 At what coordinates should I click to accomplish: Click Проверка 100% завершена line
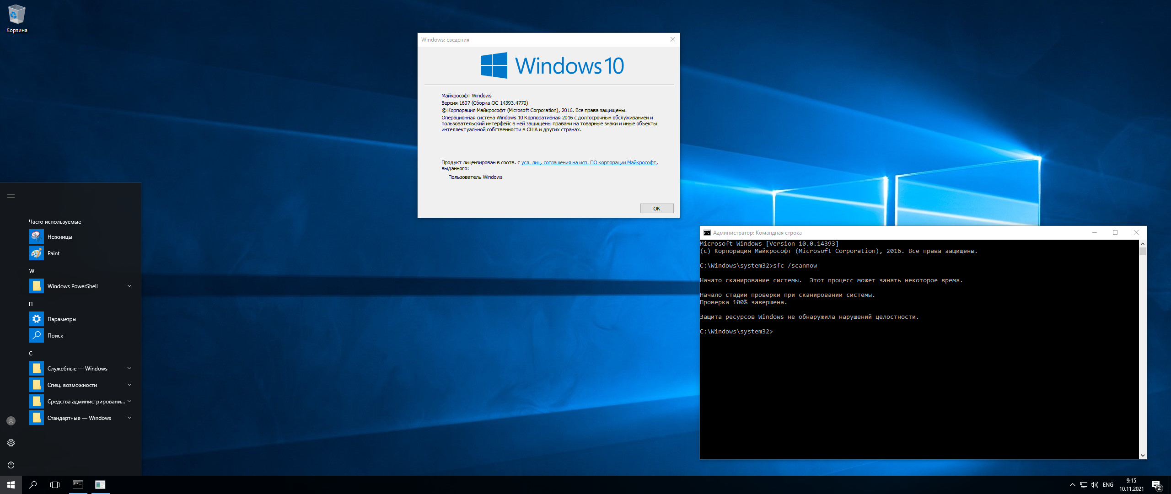point(743,302)
